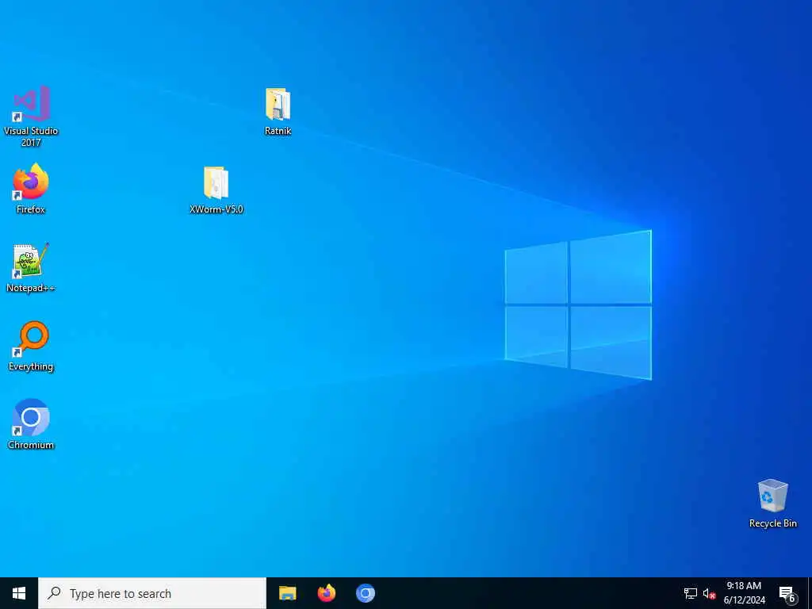Select the Ratnik folder on desktop
This screenshot has height=609, width=812.
click(x=278, y=112)
